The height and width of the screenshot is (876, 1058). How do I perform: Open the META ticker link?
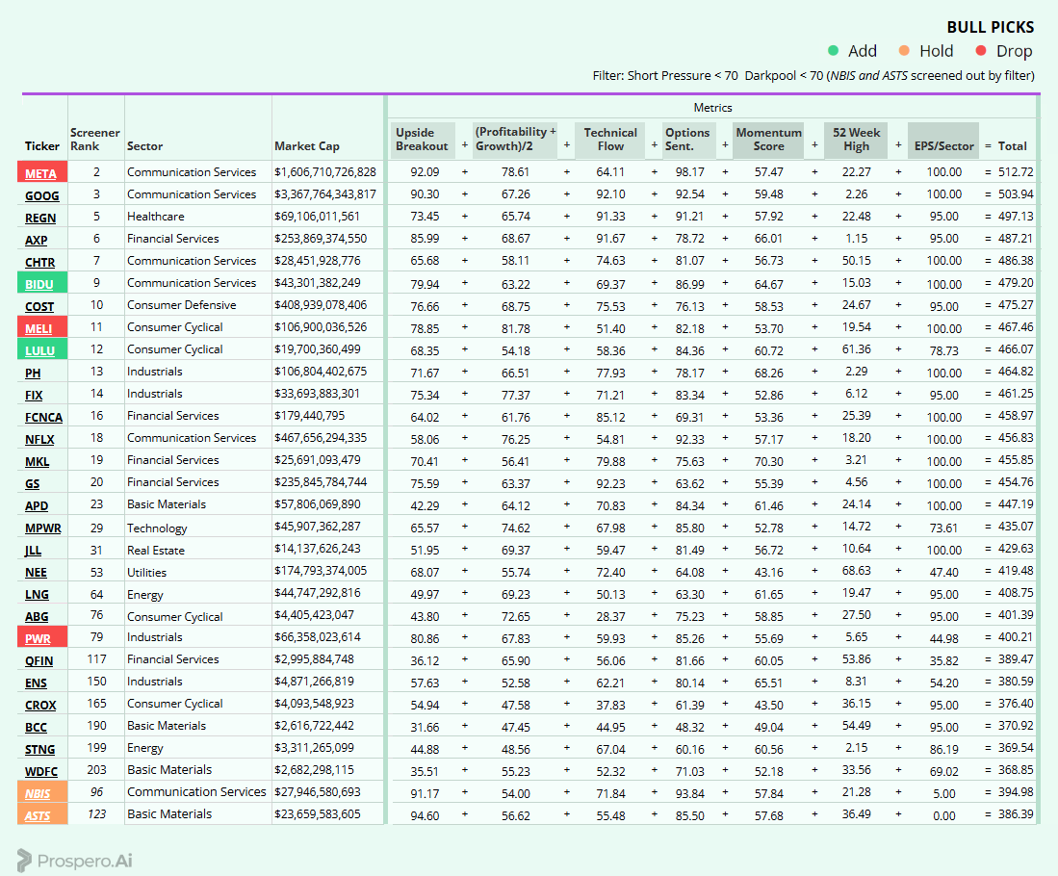40,173
